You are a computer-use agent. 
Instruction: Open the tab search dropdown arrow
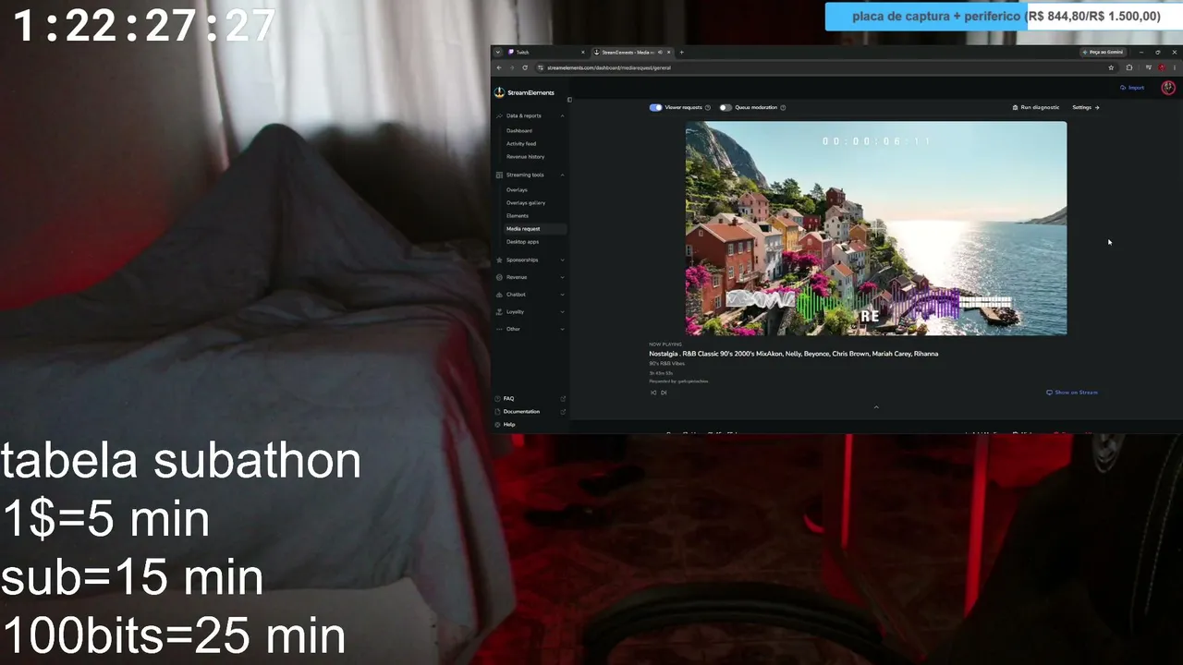pyautogui.click(x=497, y=53)
